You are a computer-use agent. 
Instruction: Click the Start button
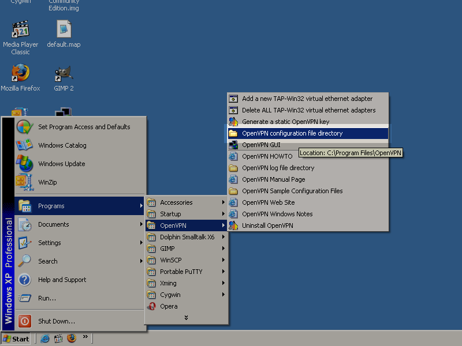coord(16,339)
